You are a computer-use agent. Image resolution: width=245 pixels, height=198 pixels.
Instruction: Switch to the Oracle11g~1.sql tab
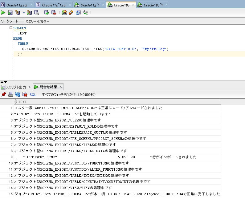[54, 5]
